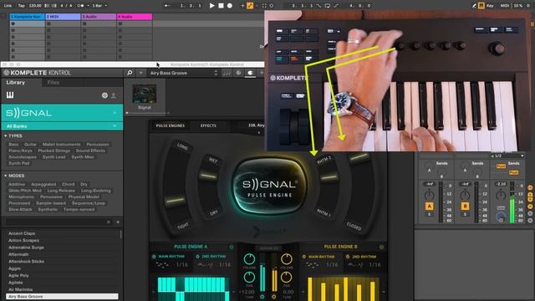This screenshot has height=301, width=535.
Task: Collapse the MODES section
Action: pos(14,176)
